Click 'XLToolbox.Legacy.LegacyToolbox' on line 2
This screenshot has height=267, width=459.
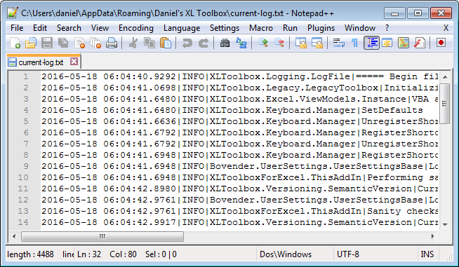pyautogui.click(x=294, y=88)
